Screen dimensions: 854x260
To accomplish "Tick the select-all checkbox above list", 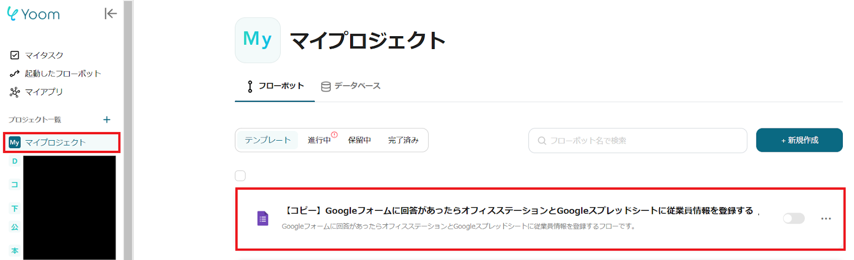I will (240, 176).
